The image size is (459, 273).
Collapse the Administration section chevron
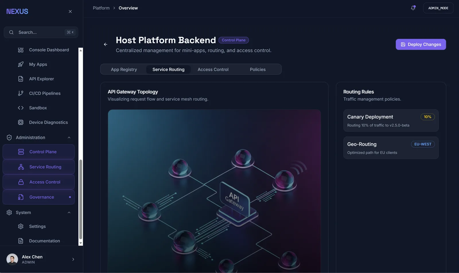tap(69, 138)
